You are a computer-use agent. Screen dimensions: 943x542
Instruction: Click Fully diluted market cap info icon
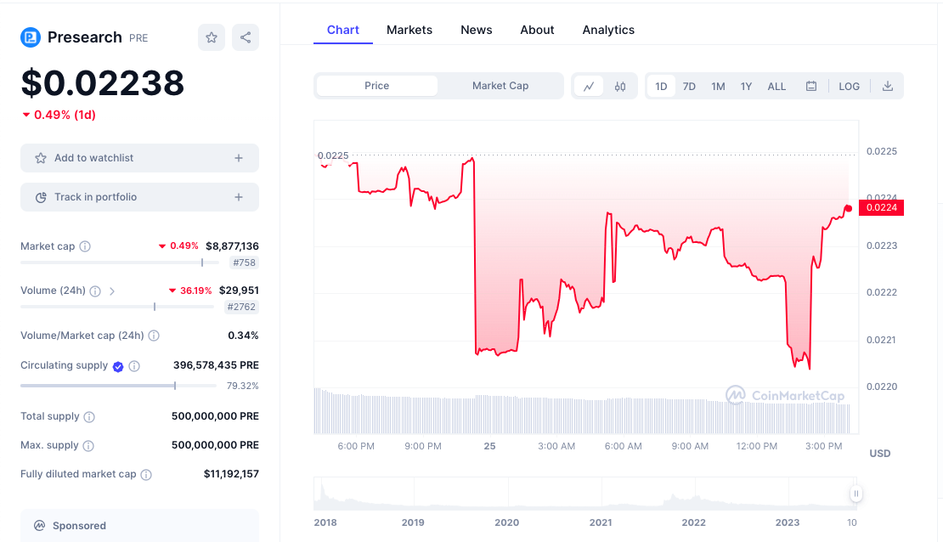146,474
